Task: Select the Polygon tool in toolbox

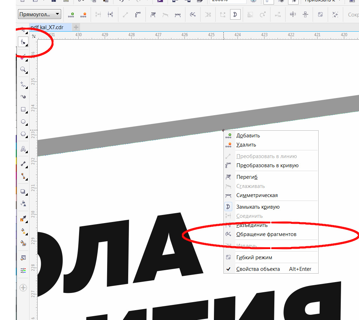Action: click(23, 134)
